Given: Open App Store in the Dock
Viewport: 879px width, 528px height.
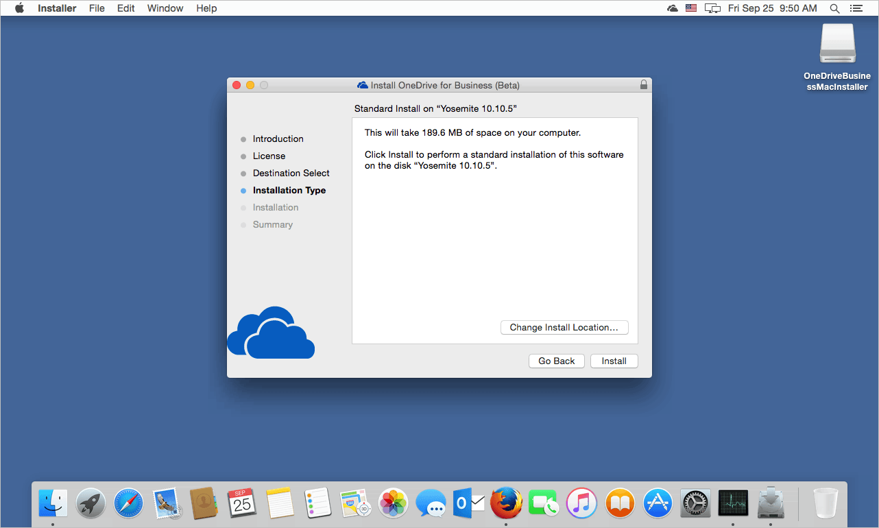Looking at the screenshot, I should click(658, 504).
